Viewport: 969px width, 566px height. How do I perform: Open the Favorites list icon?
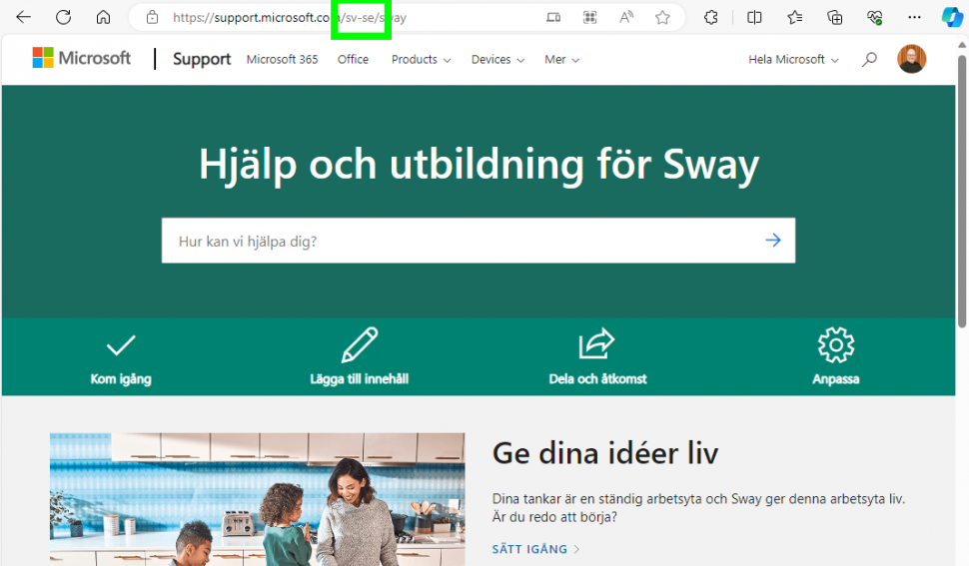coord(795,17)
